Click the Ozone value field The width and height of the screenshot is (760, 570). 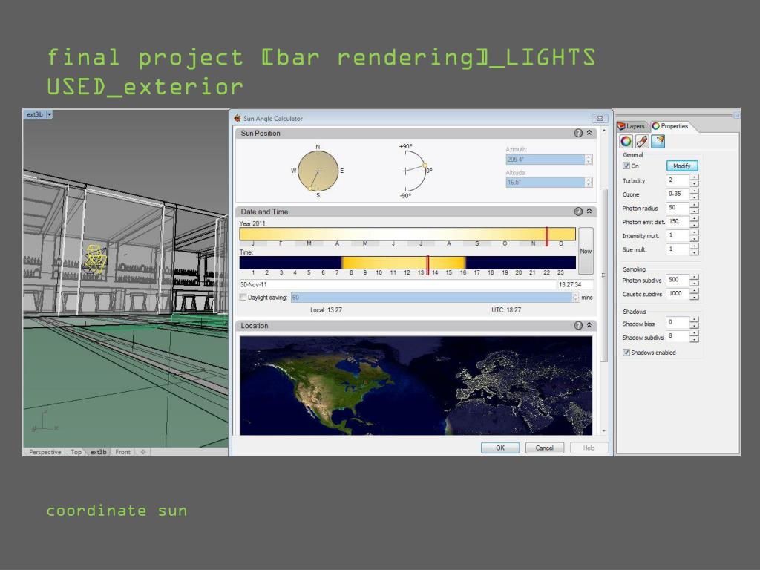[x=678, y=194]
